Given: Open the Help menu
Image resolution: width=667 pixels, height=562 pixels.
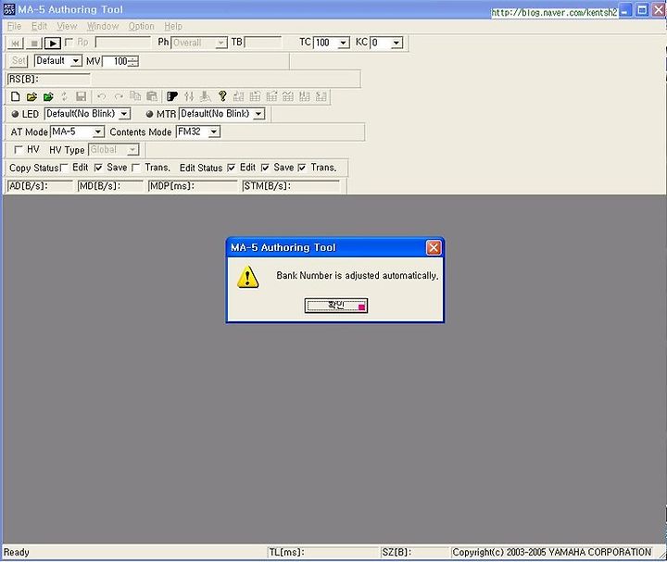Looking at the screenshot, I should pyautogui.click(x=173, y=26).
